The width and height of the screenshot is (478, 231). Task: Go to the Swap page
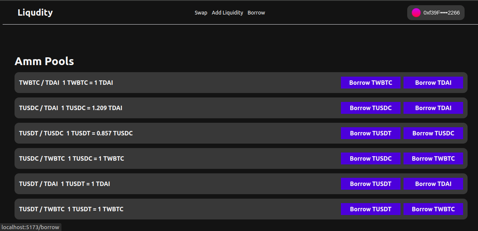click(x=201, y=13)
